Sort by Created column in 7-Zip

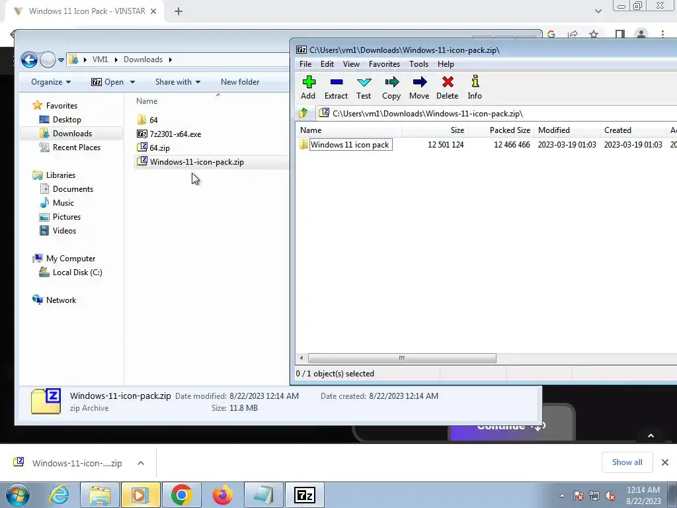click(x=633, y=130)
